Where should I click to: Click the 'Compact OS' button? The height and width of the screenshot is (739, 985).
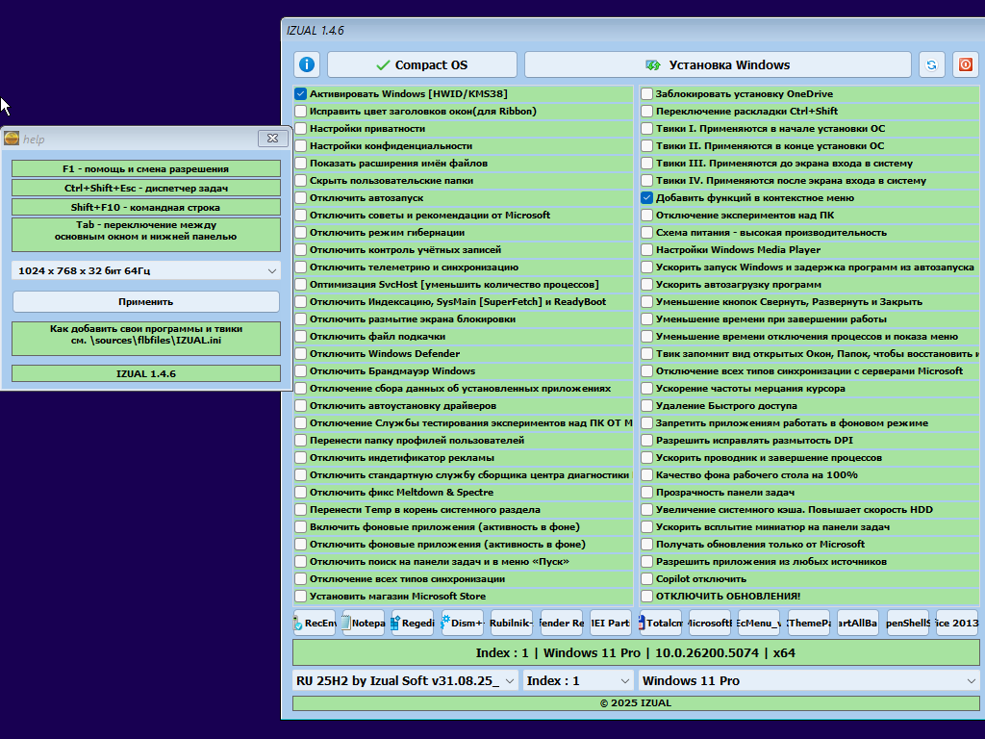pyautogui.click(x=422, y=64)
